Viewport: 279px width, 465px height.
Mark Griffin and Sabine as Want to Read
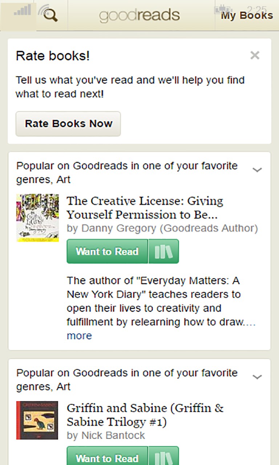107,458
